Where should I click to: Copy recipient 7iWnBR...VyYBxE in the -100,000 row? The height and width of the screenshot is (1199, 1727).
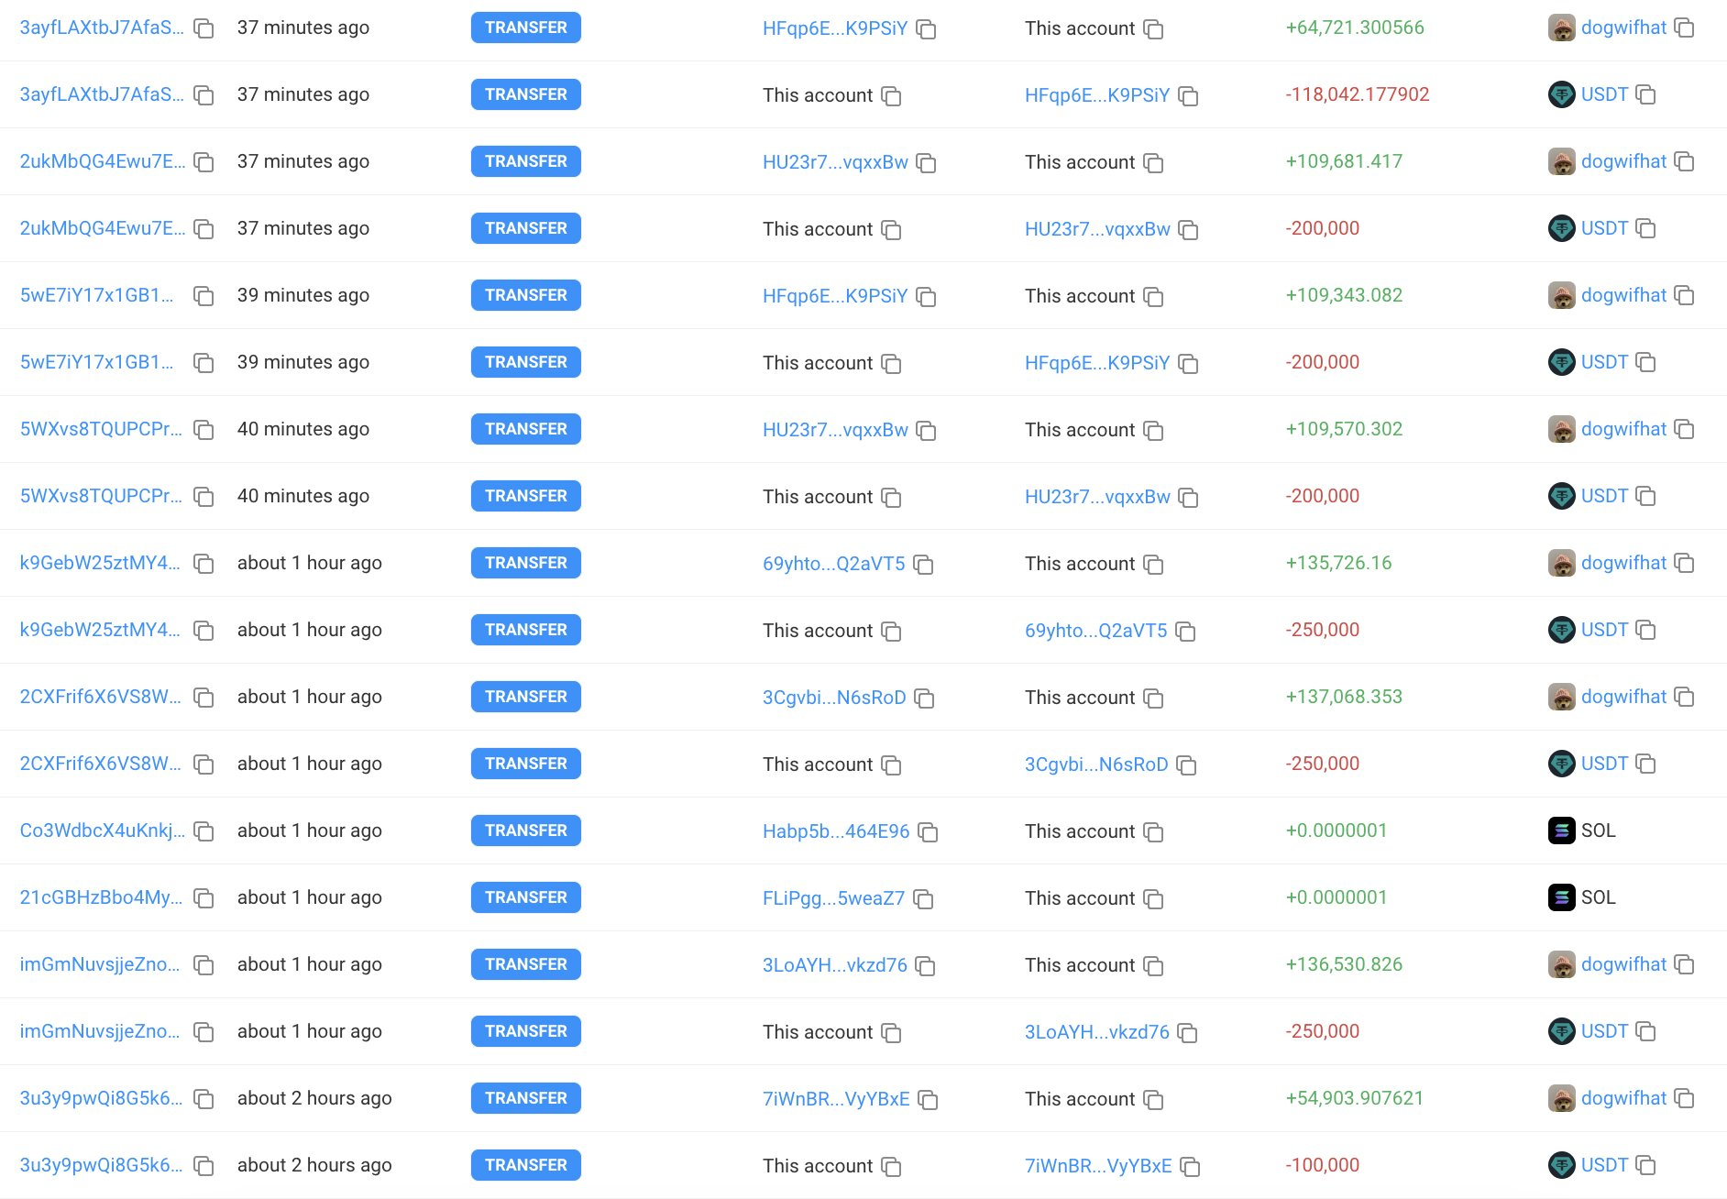1191,1167
